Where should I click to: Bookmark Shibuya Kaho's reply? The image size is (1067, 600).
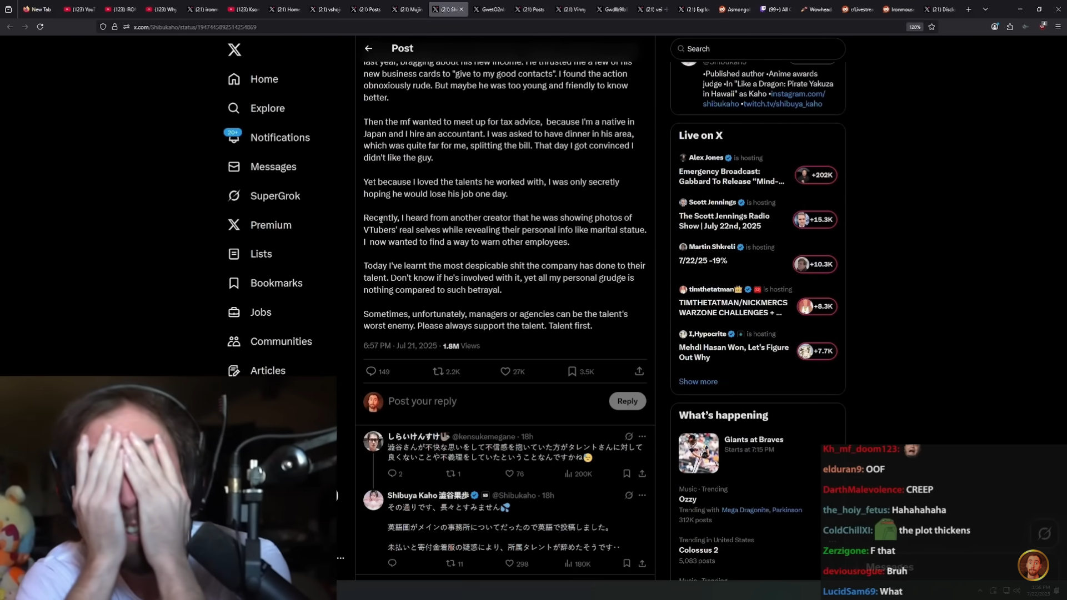(x=627, y=563)
